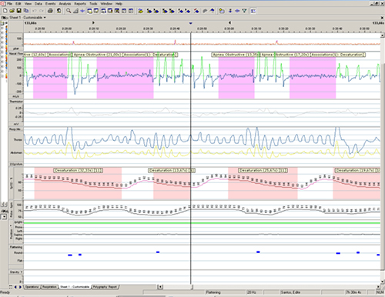
Task: Click the Save floppy disk icon
Action: [19, 11]
